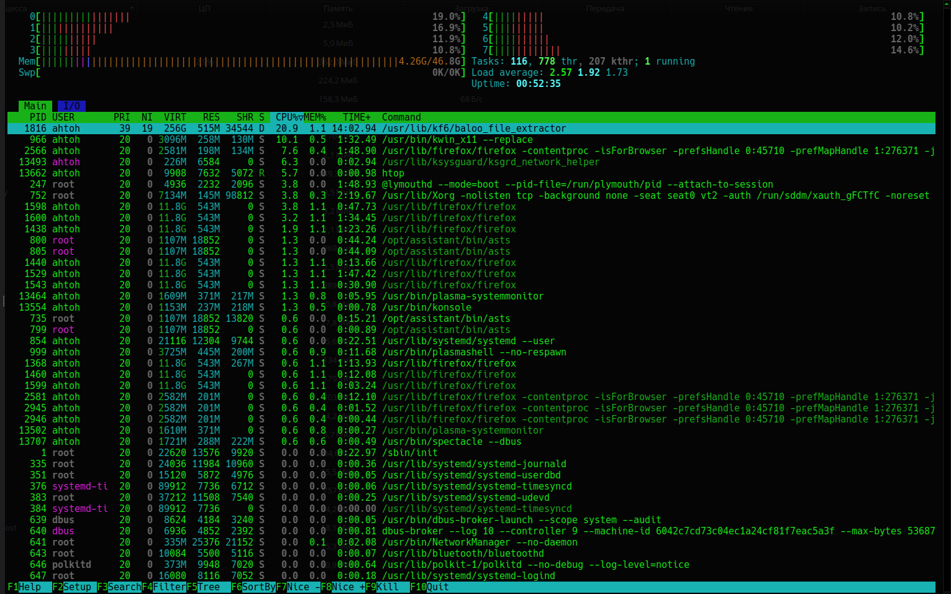Select the firefox row with PID 1598
This screenshot has width=951, height=594.
pyautogui.click(x=471, y=207)
